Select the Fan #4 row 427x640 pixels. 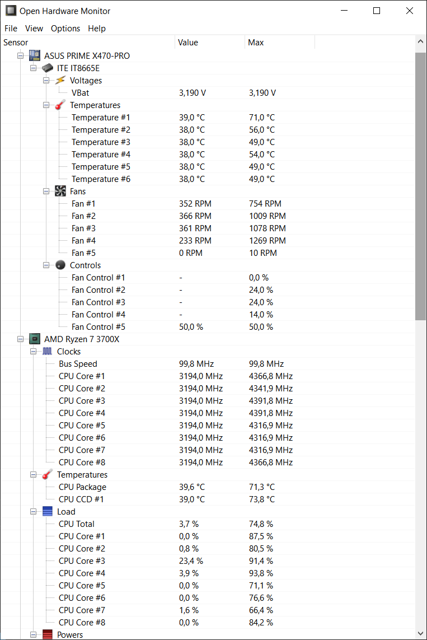click(x=208, y=240)
